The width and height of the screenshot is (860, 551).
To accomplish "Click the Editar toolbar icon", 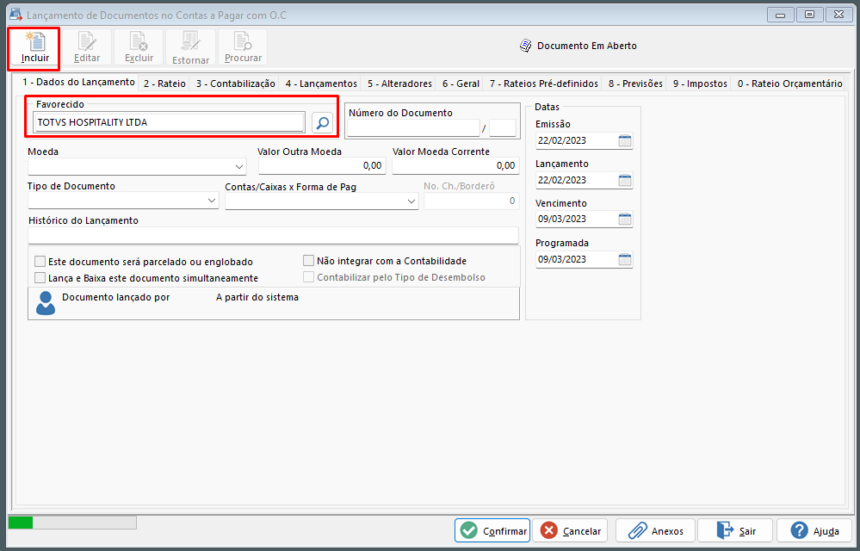I will [x=87, y=48].
